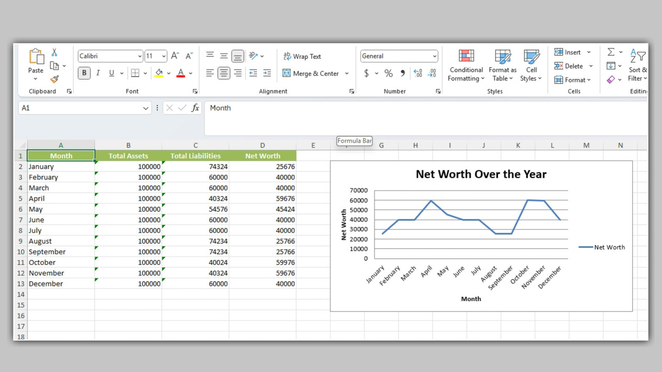Click the Orientation text angle icon
This screenshot has height=372, width=662.
tap(253, 56)
